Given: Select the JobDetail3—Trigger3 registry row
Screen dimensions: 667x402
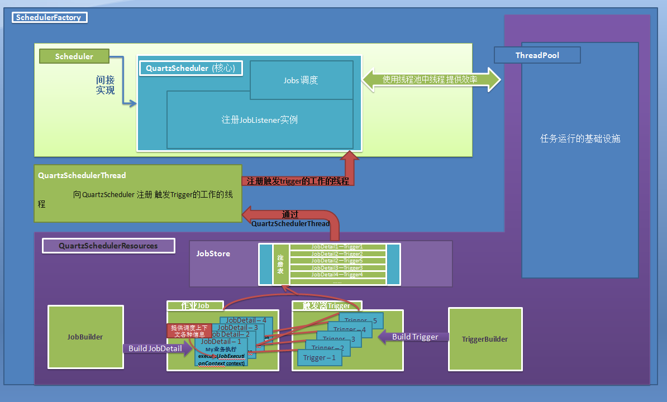Looking at the screenshot, I should [x=337, y=267].
